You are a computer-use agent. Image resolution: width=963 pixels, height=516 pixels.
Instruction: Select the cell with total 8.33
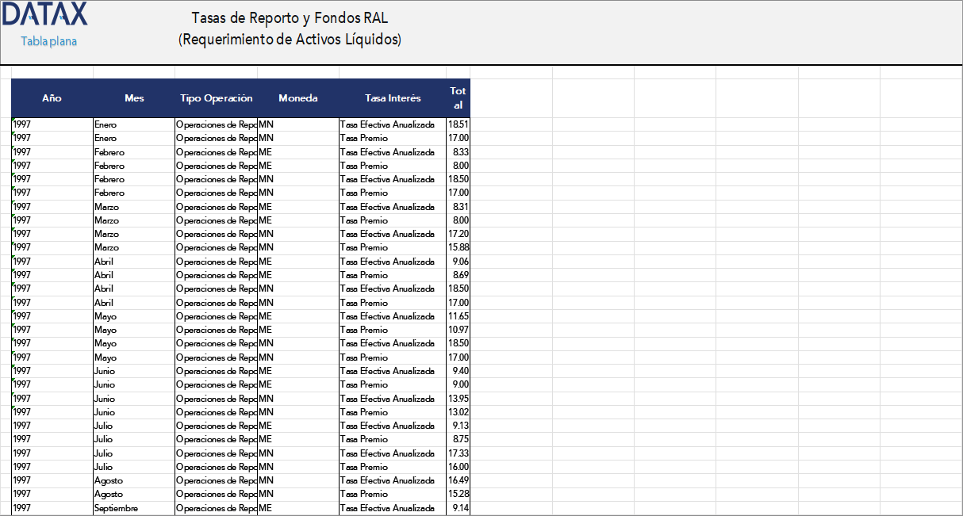tap(458, 152)
